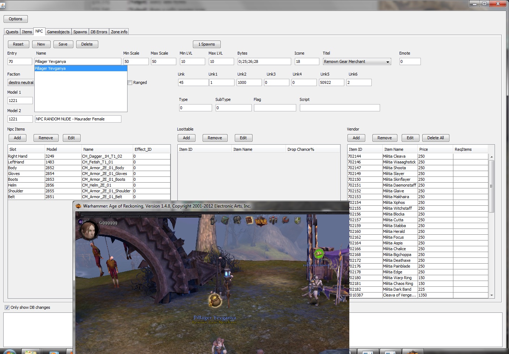Click the Entry field containing 70
This screenshot has height=354, width=509.
click(20, 61)
